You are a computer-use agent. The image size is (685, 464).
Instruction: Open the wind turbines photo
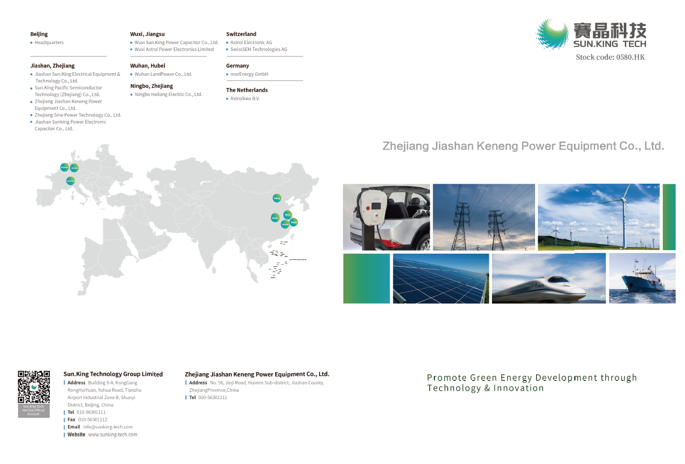599,217
